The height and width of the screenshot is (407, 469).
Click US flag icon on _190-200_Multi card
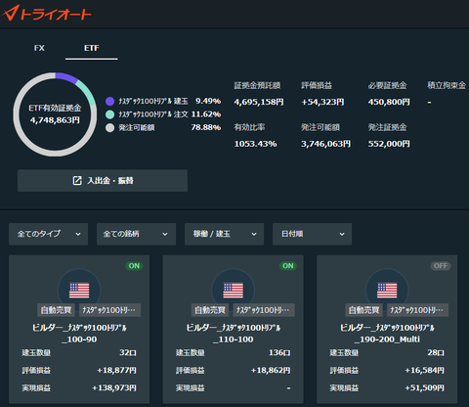click(x=387, y=290)
